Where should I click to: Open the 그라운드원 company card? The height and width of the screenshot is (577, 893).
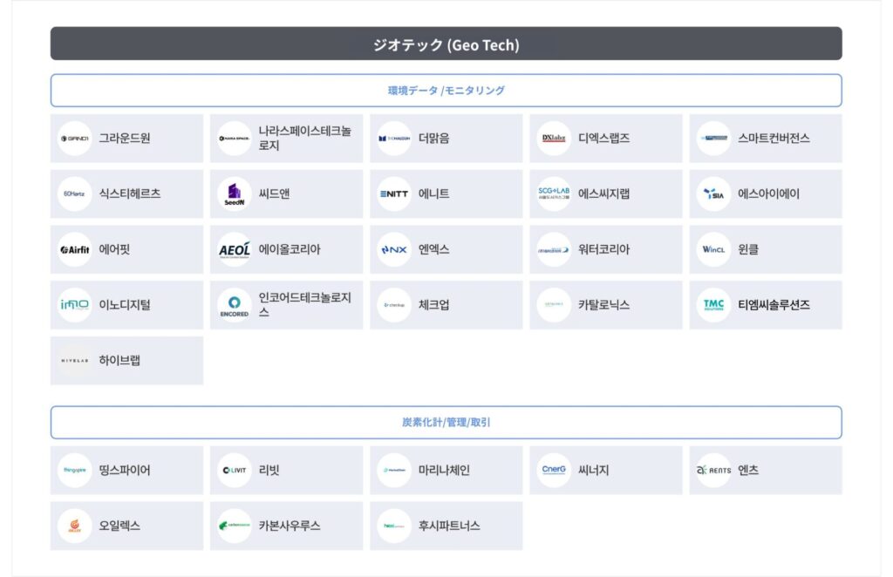[126, 139]
